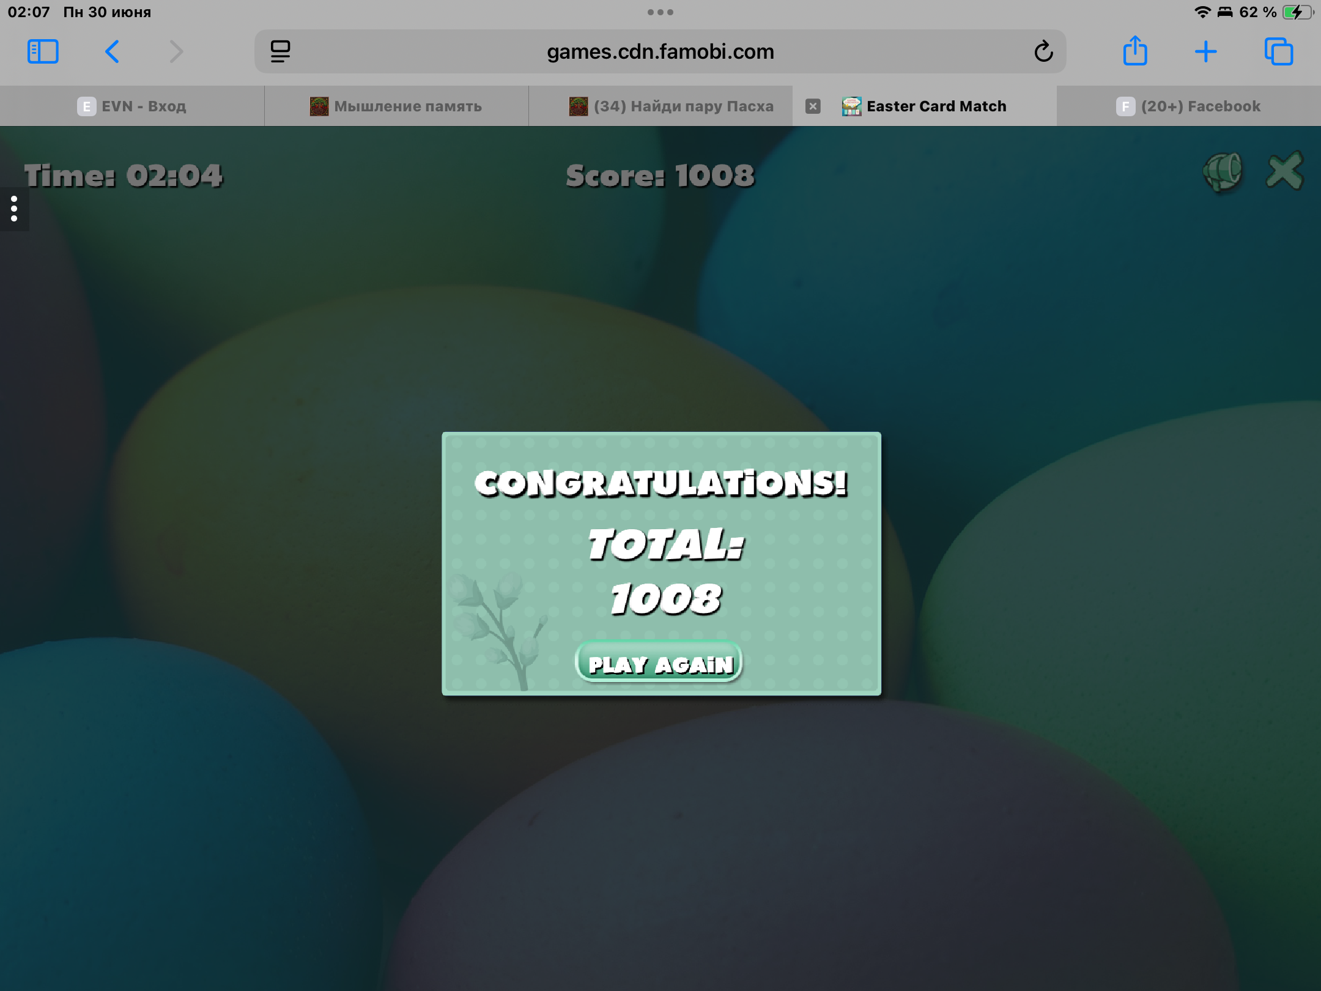Go back to previous page
Image resolution: width=1321 pixels, height=991 pixels.
pyautogui.click(x=112, y=51)
